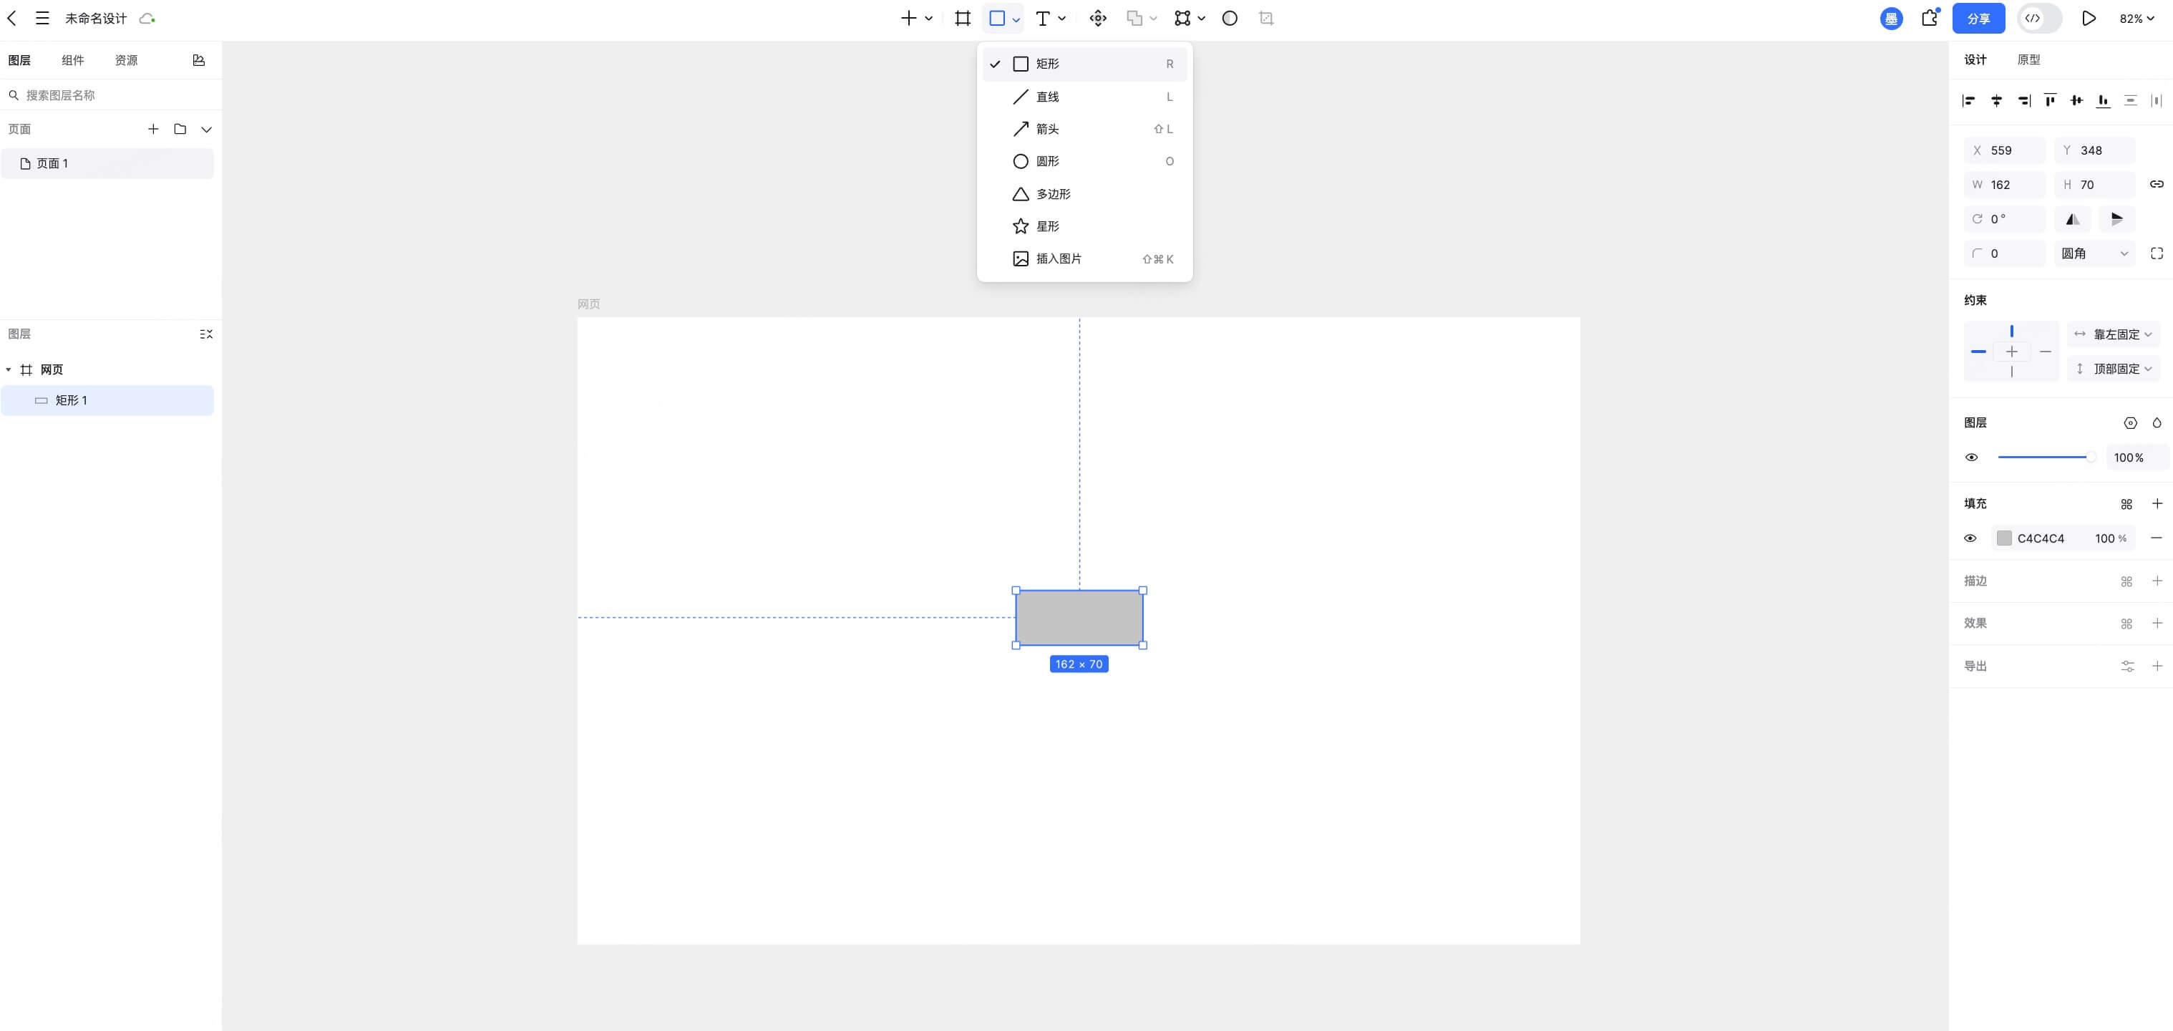Hide the C4C4C4 fill with eye icon
The width and height of the screenshot is (2173, 1031).
(1970, 538)
